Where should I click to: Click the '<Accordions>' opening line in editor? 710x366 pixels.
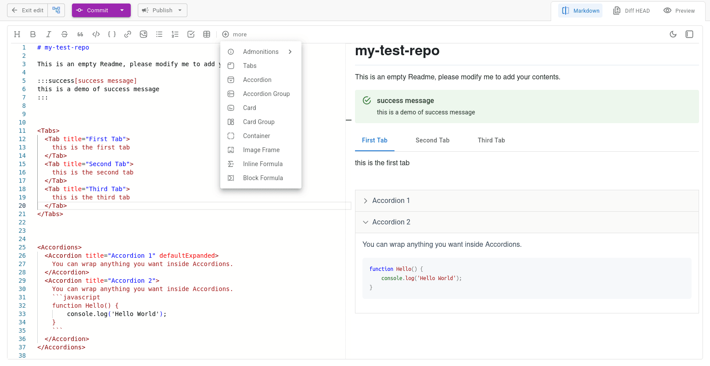[59, 247]
